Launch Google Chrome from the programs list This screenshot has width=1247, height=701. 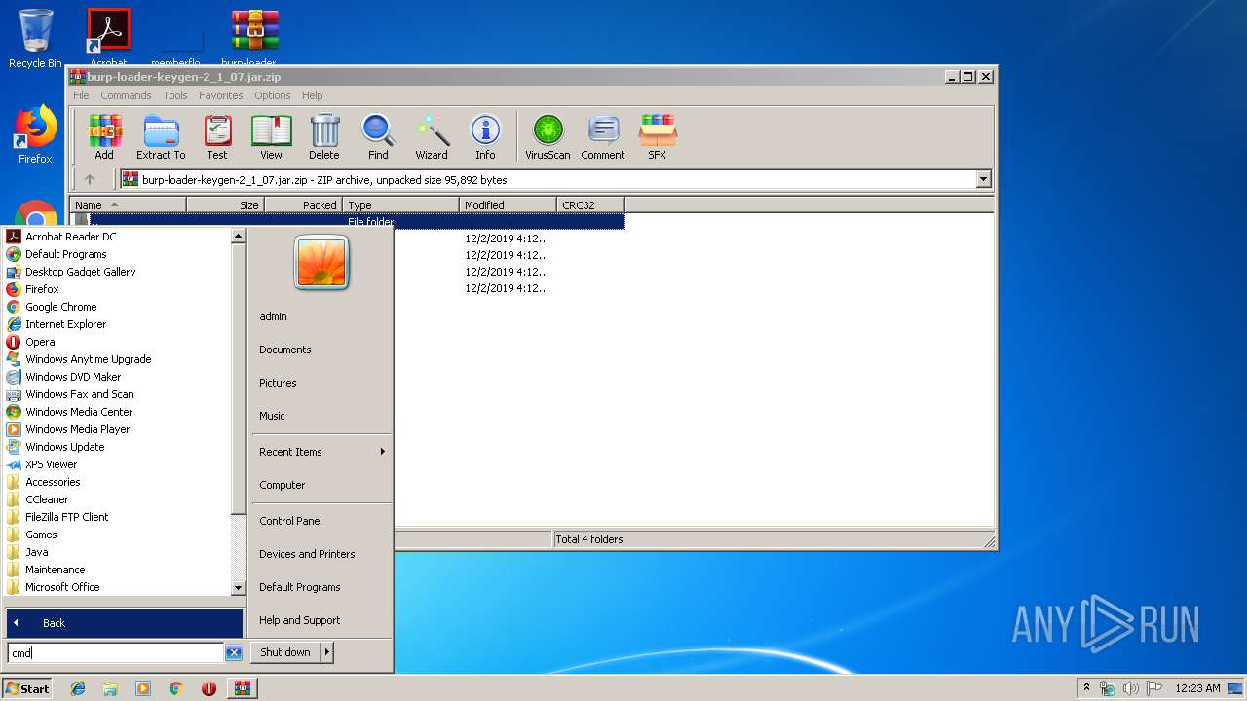tap(61, 307)
